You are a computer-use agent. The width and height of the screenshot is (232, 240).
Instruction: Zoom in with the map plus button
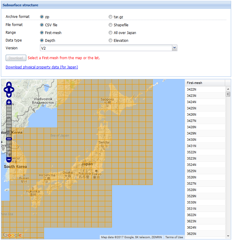(9, 103)
